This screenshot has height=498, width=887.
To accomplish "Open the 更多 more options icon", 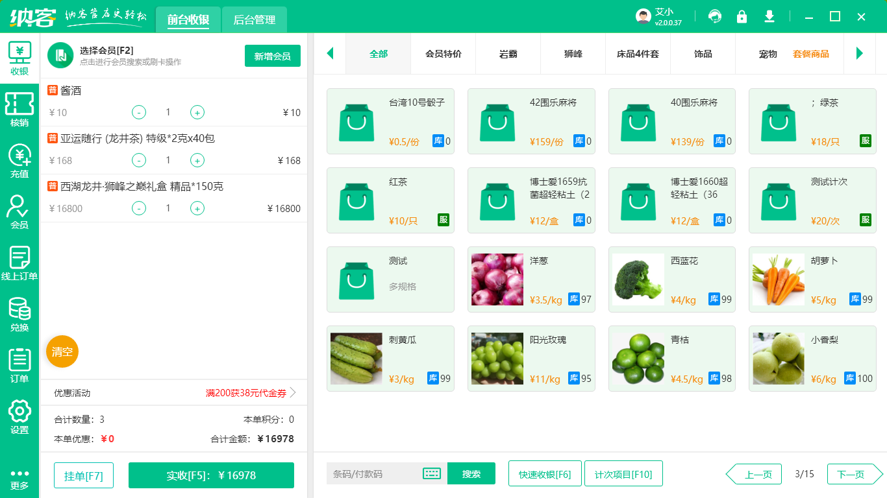I will point(19,479).
